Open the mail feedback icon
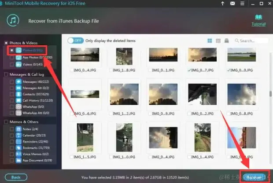 [x=232, y=4]
